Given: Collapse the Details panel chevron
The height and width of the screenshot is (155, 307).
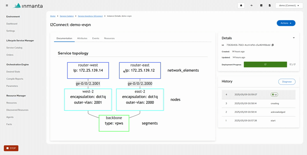Looking at the screenshot, I should tap(294, 38).
